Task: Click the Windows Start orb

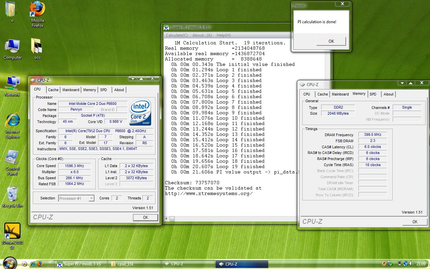Action: 9,263
